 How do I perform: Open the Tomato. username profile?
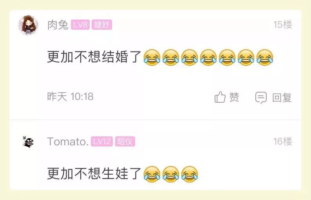(68, 142)
